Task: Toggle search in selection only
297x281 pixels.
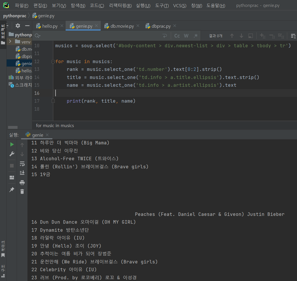Action: 251,36
